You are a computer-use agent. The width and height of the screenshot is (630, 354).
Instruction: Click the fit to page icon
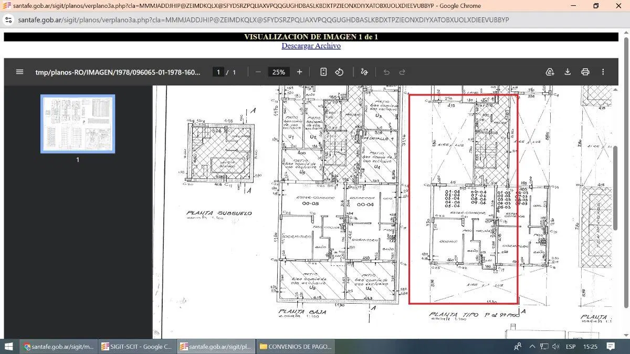323,72
